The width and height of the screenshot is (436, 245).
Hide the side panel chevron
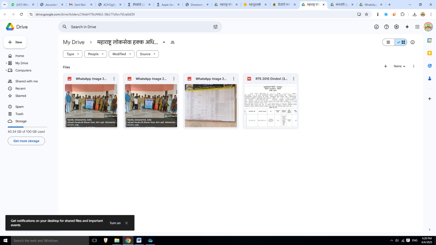pos(429,229)
